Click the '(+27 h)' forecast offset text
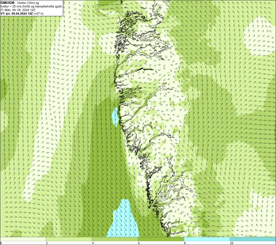 click(38, 13)
